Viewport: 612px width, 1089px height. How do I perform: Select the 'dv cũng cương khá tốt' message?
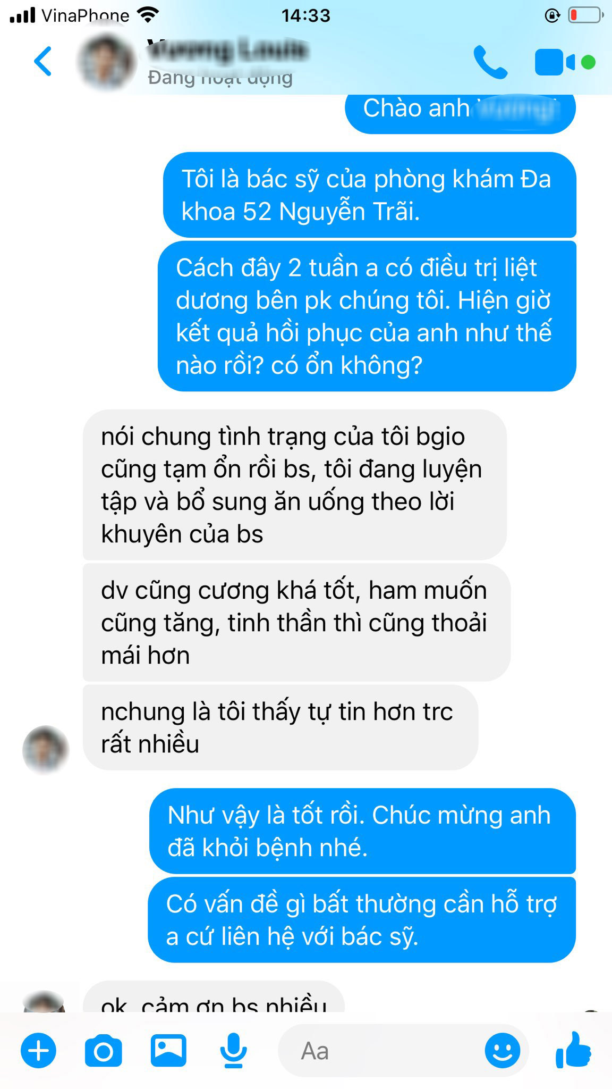tap(297, 623)
